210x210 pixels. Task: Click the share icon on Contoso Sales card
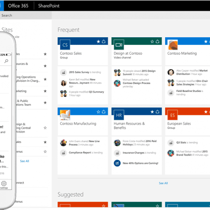104,42
